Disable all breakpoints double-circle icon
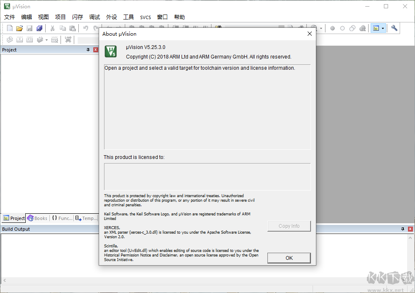 pyautogui.click(x=352, y=28)
